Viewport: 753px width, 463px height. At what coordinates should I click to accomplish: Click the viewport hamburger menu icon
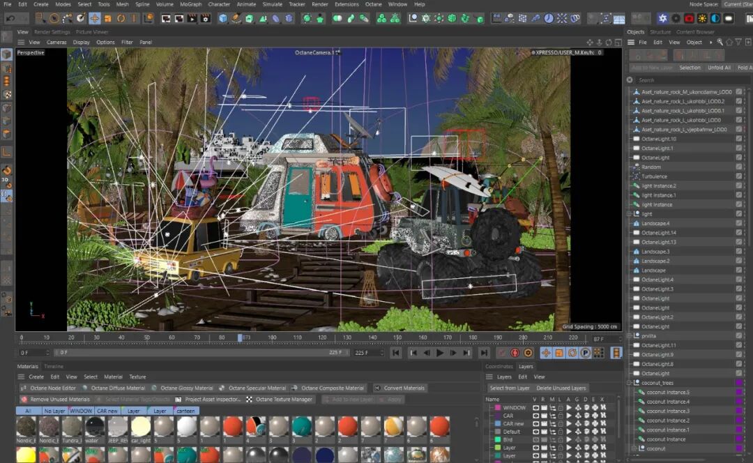tap(21, 43)
